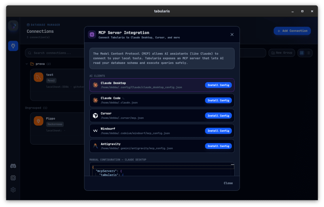The width and height of the screenshot is (324, 207).
Task: Install config for Claude Code
Action: [x=218, y=100]
